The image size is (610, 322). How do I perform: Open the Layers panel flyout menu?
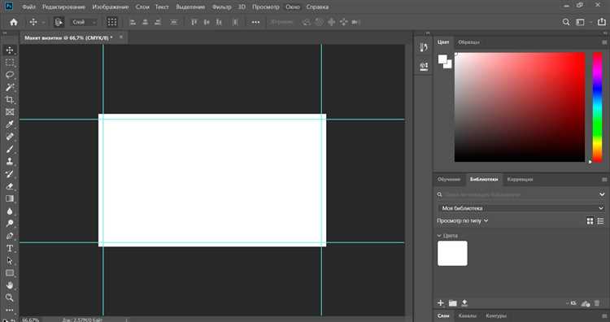click(x=604, y=315)
